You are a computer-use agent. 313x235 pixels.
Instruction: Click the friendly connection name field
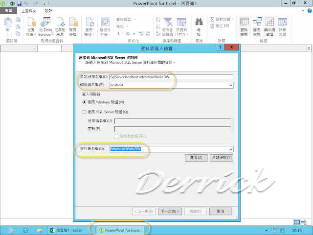[x=171, y=77]
